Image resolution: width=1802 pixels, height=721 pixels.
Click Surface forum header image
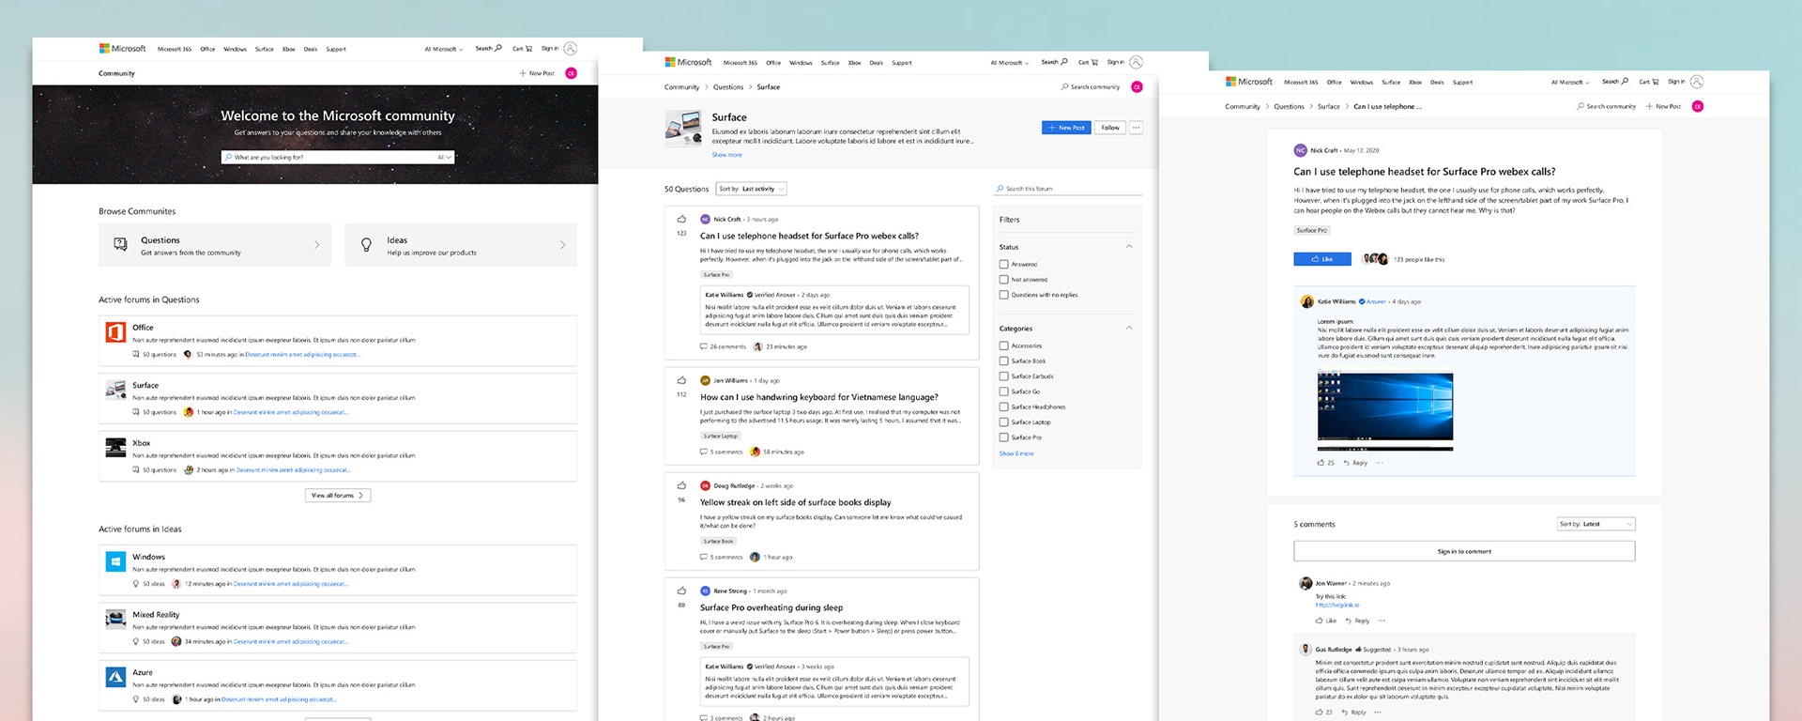point(683,128)
